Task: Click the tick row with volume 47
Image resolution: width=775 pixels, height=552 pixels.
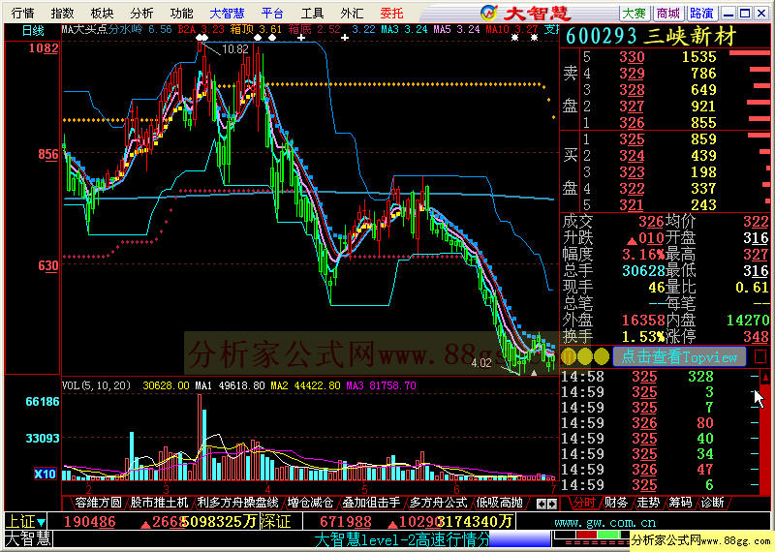Action: [660, 470]
